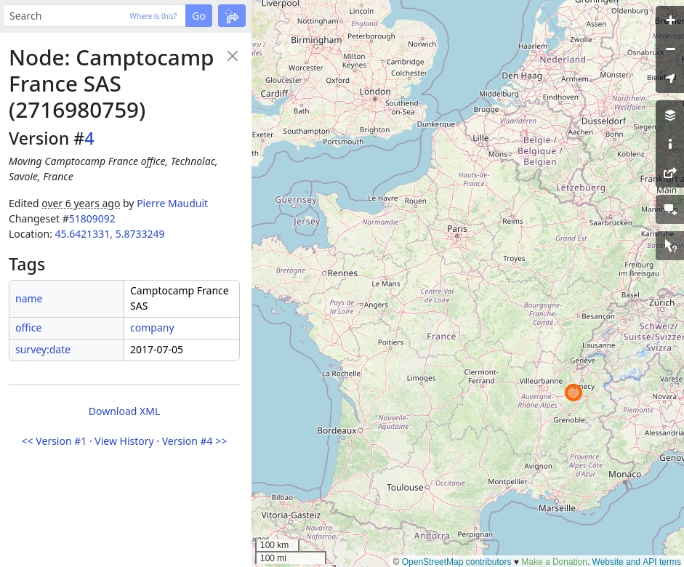Show my location on the map
684x567 pixels.
click(670, 78)
